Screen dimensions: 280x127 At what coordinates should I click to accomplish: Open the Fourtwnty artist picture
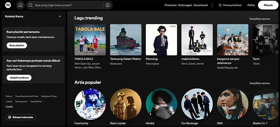pyautogui.click(x=90, y=104)
